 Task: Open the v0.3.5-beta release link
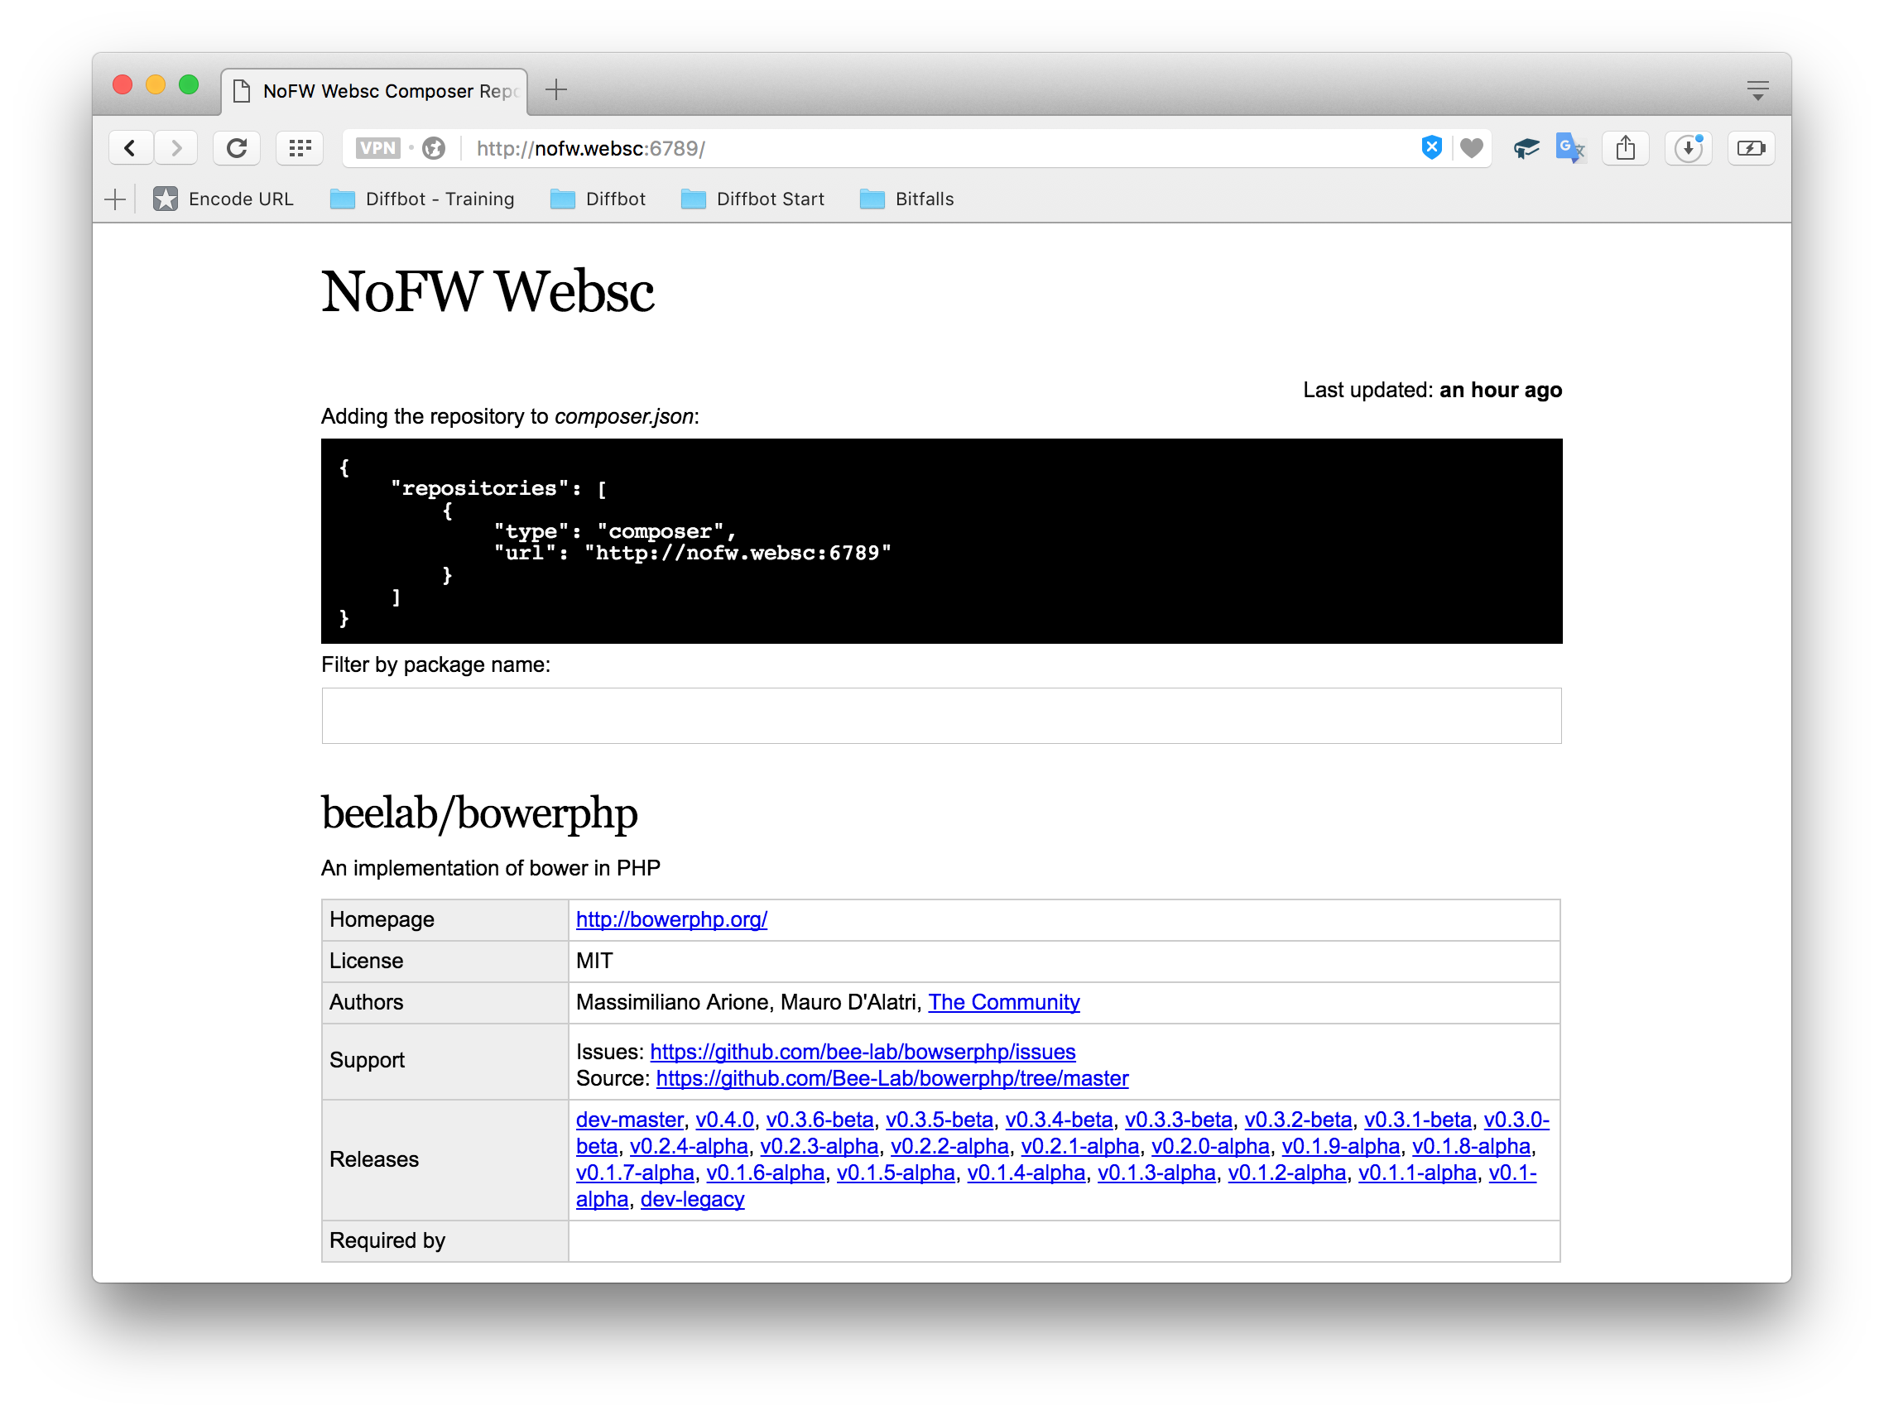(x=940, y=1120)
